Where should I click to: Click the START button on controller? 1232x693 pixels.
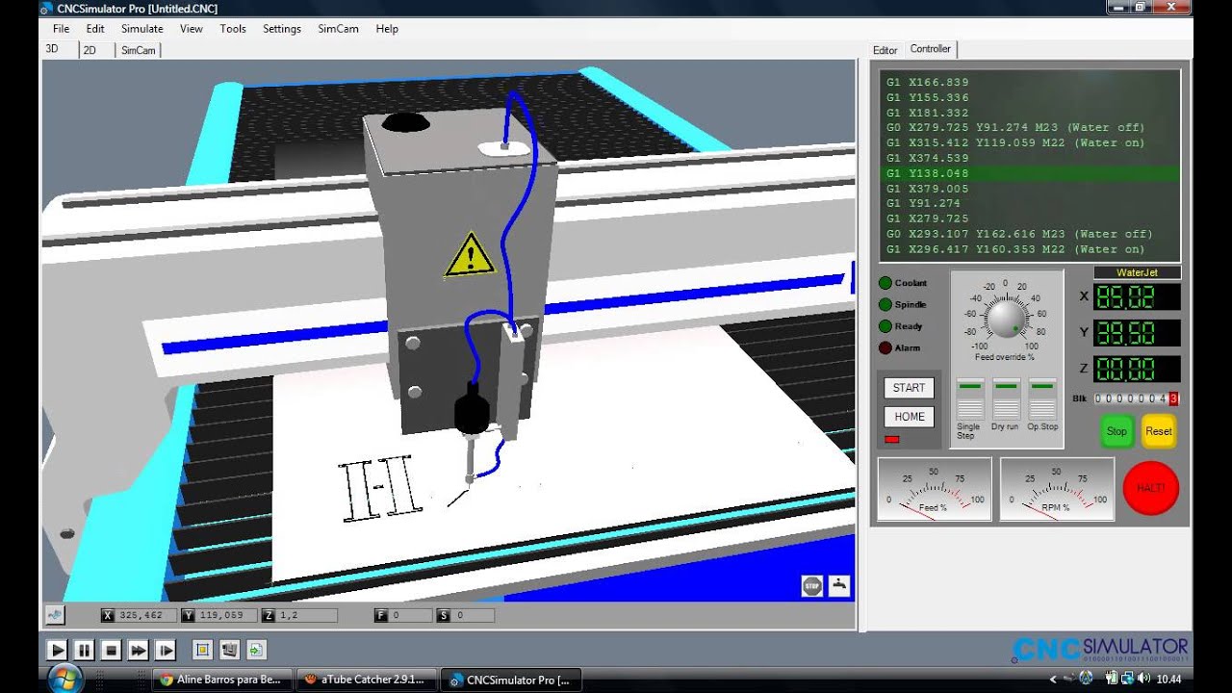[909, 388]
